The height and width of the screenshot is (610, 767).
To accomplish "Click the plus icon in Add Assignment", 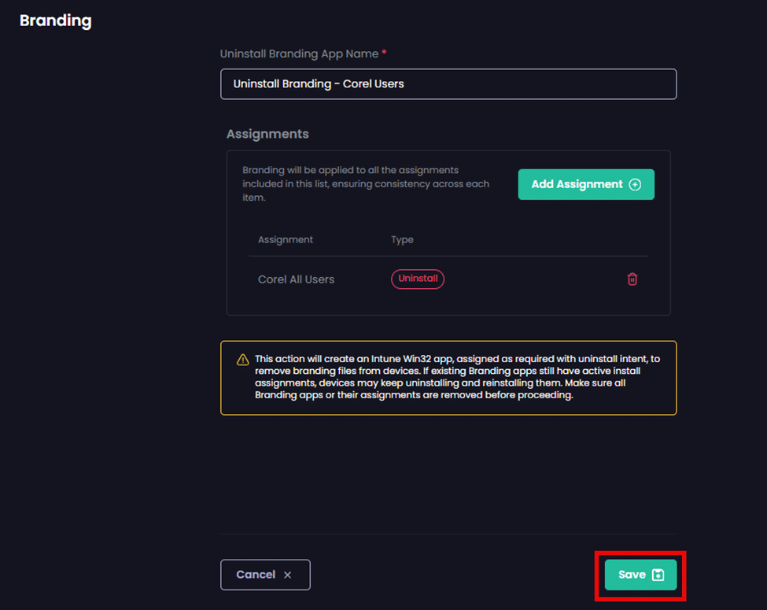I will click(x=636, y=184).
